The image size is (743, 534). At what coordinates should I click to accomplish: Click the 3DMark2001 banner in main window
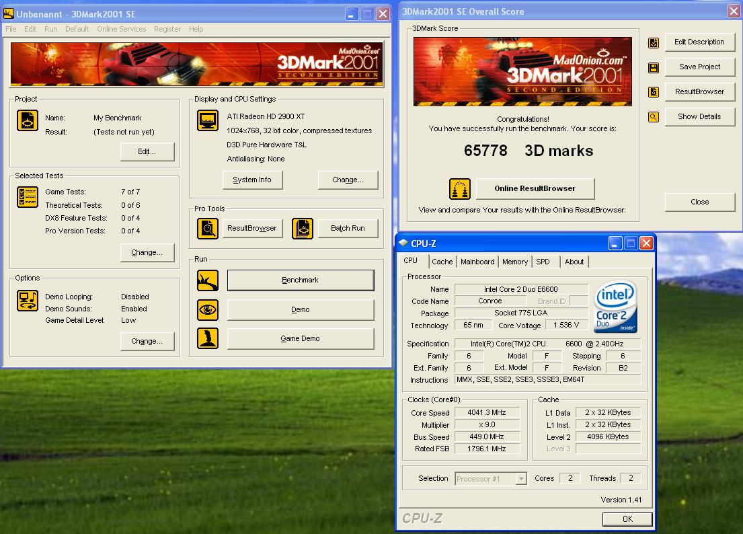coord(196,65)
